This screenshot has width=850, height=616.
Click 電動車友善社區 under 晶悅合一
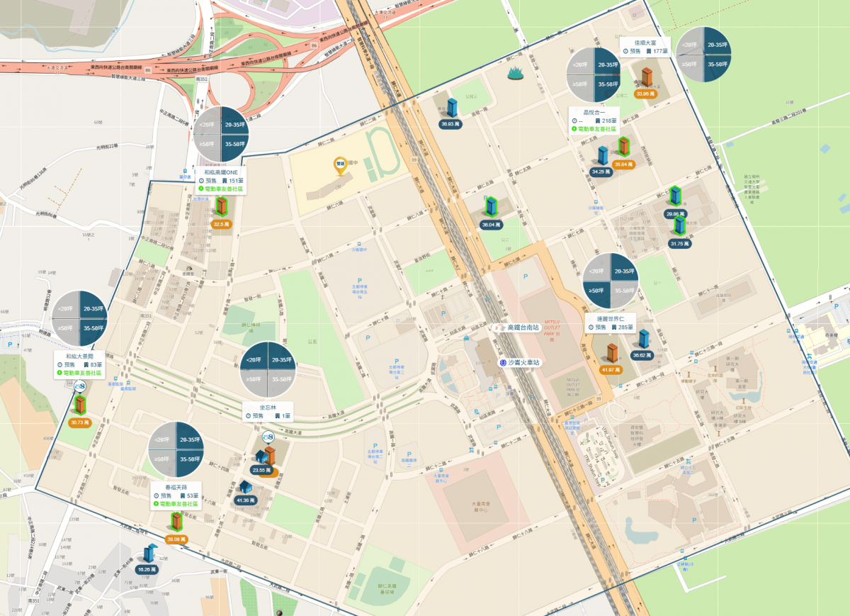point(594,130)
